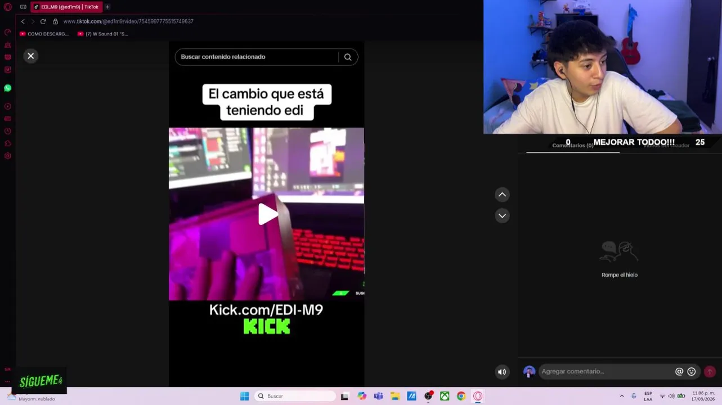Go to previous video with up chevron
Screen dimensions: 722x405
(502, 195)
